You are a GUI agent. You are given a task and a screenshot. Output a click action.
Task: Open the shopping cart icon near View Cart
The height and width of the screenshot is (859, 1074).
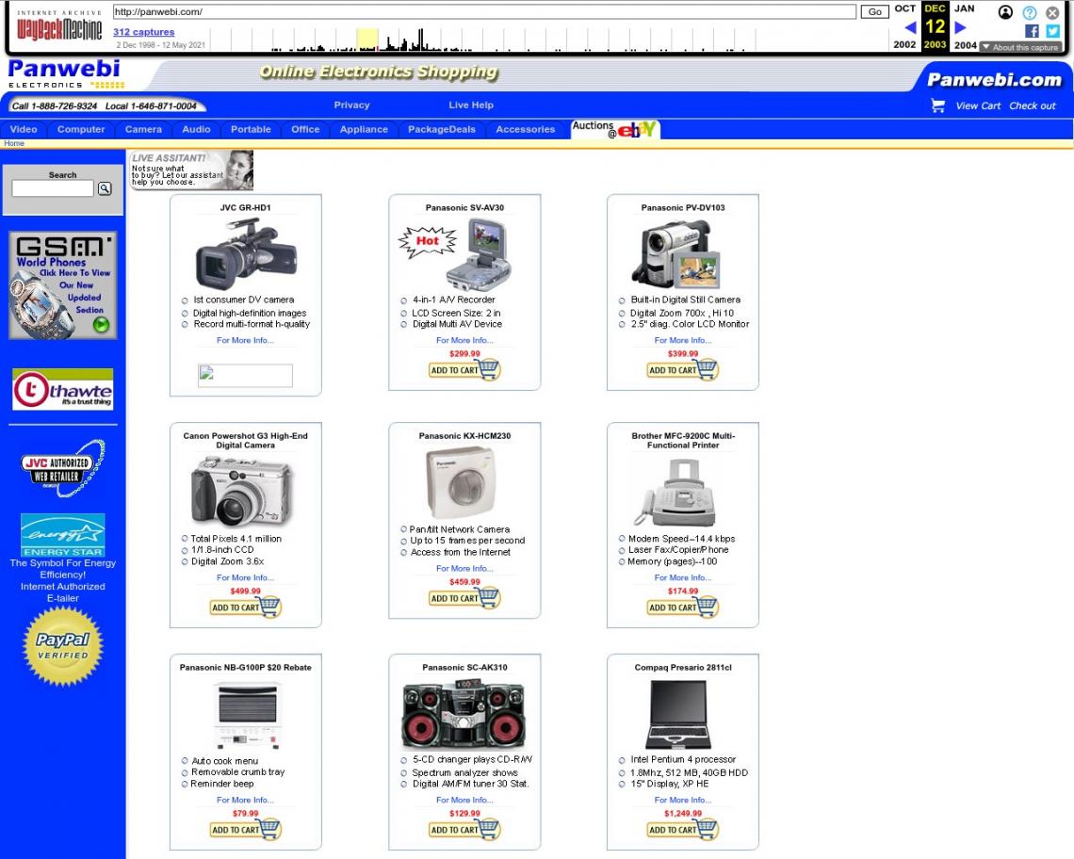coord(937,105)
